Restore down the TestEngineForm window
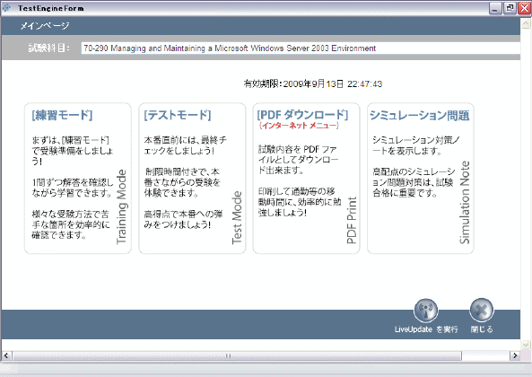 510,8
